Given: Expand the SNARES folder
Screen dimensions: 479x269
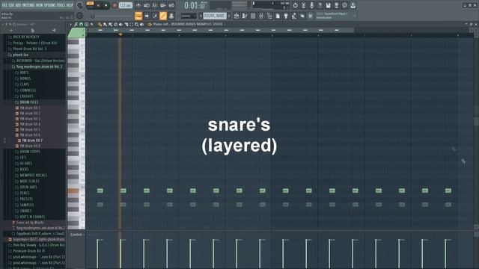Looking at the screenshot, I should 25,211.
